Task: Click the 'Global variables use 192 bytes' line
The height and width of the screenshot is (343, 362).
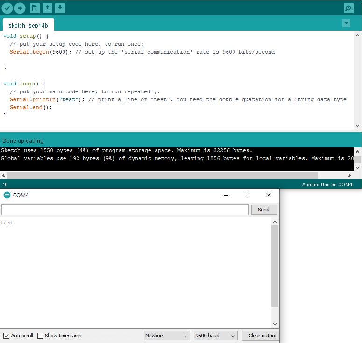Action: pyautogui.click(x=177, y=159)
